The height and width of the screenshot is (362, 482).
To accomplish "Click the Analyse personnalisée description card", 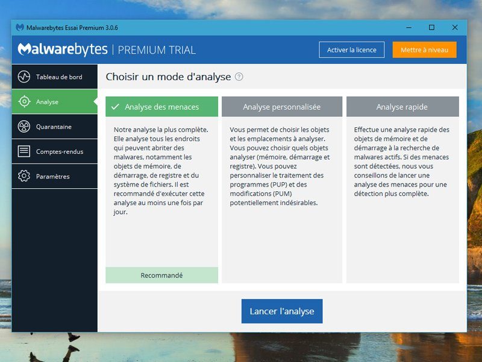I will (282, 200).
